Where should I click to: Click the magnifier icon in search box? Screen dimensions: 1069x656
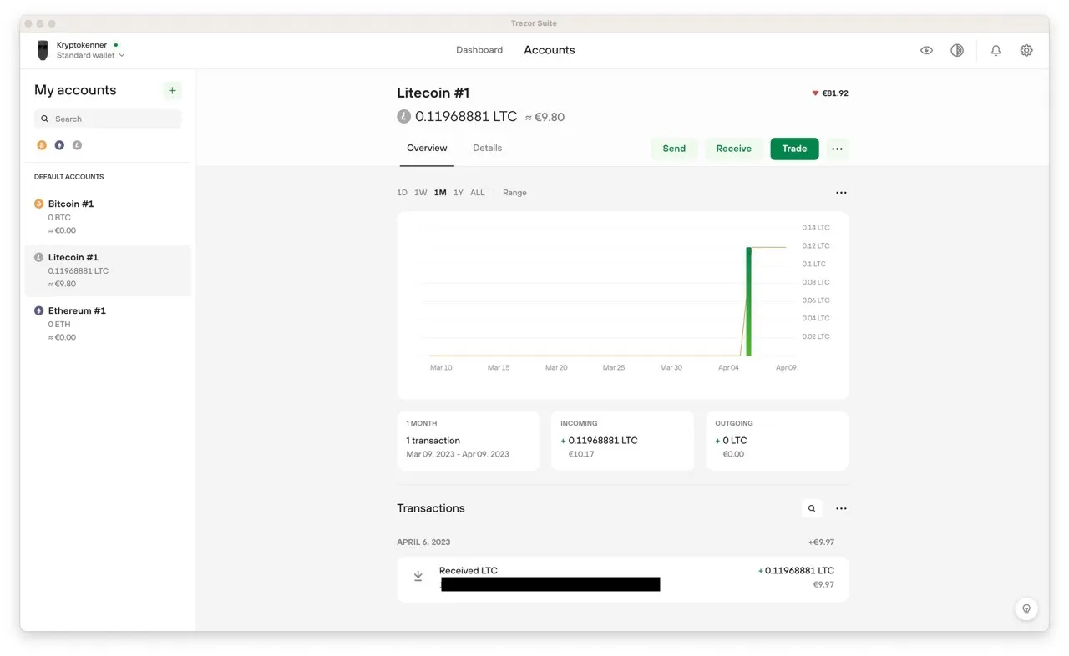pyautogui.click(x=45, y=119)
